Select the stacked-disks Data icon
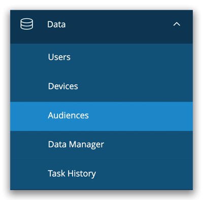Viewport: 203px width, 200px height. [x=27, y=24]
